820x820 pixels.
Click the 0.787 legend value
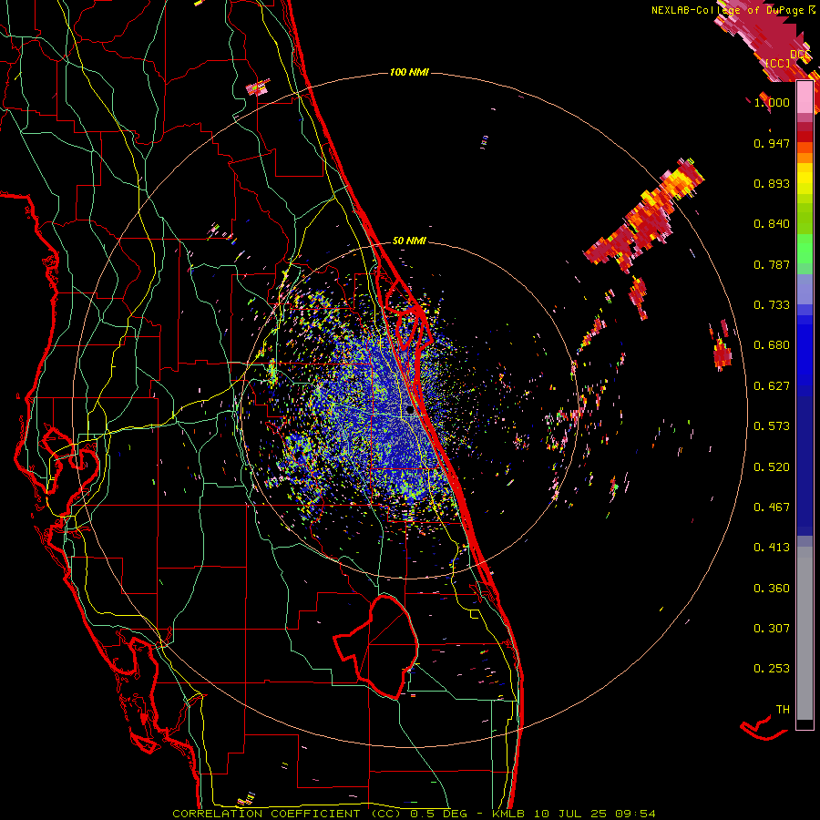(772, 264)
